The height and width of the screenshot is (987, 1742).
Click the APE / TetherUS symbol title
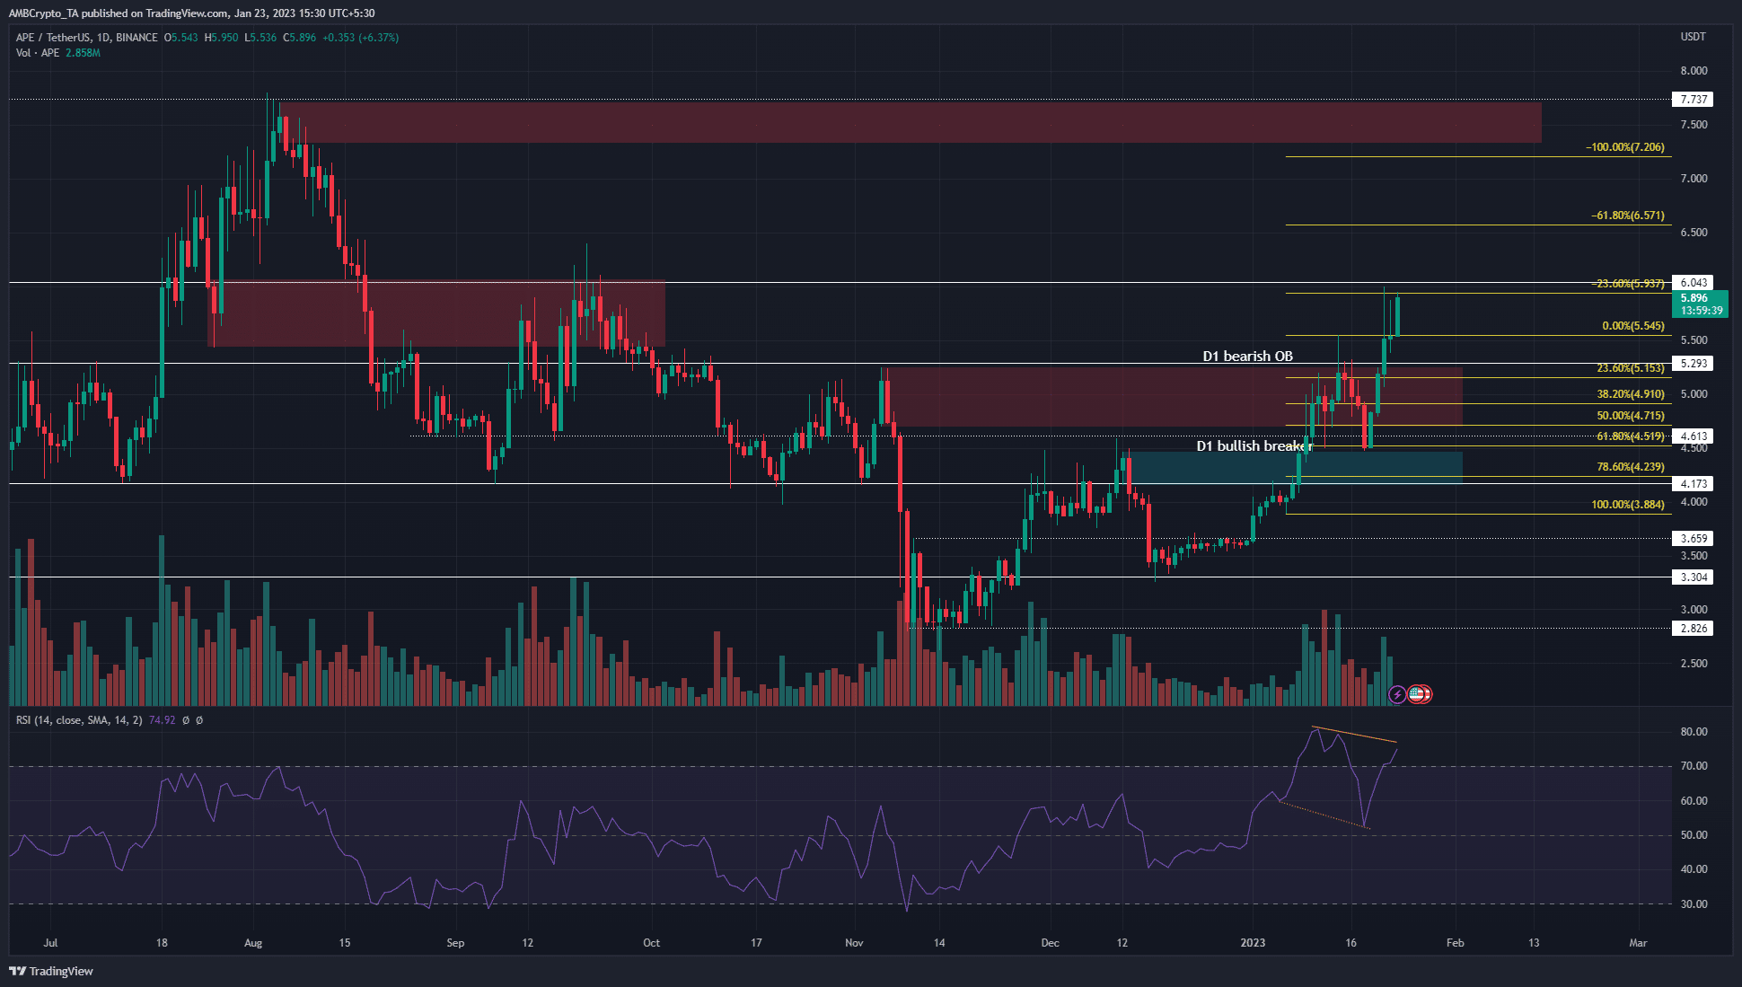(87, 38)
